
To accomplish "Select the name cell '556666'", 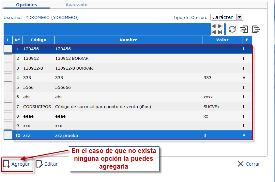I will (63, 87).
